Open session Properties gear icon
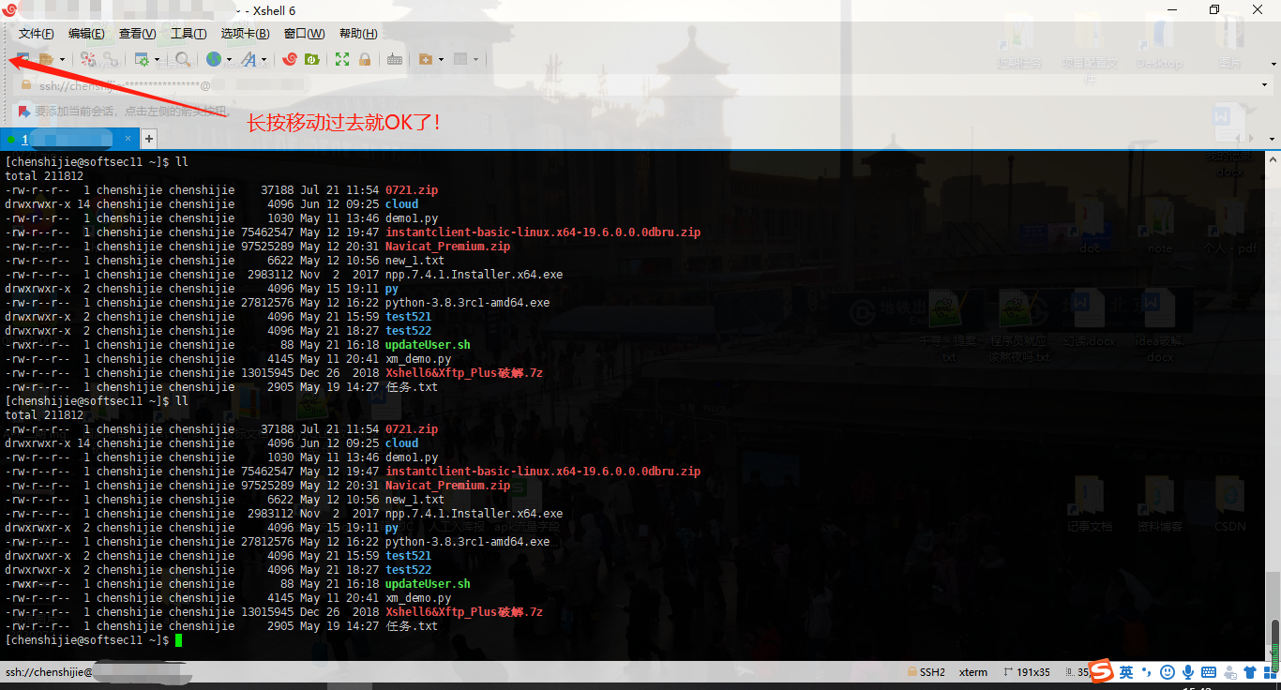This screenshot has height=690, width=1281. point(142,59)
